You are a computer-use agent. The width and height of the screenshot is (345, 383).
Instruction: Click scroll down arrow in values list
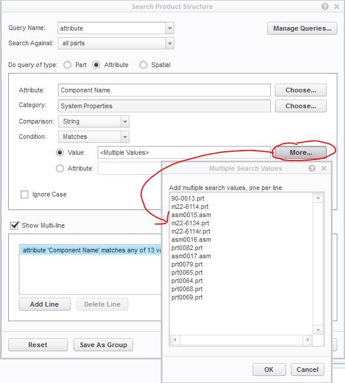point(318,330)
